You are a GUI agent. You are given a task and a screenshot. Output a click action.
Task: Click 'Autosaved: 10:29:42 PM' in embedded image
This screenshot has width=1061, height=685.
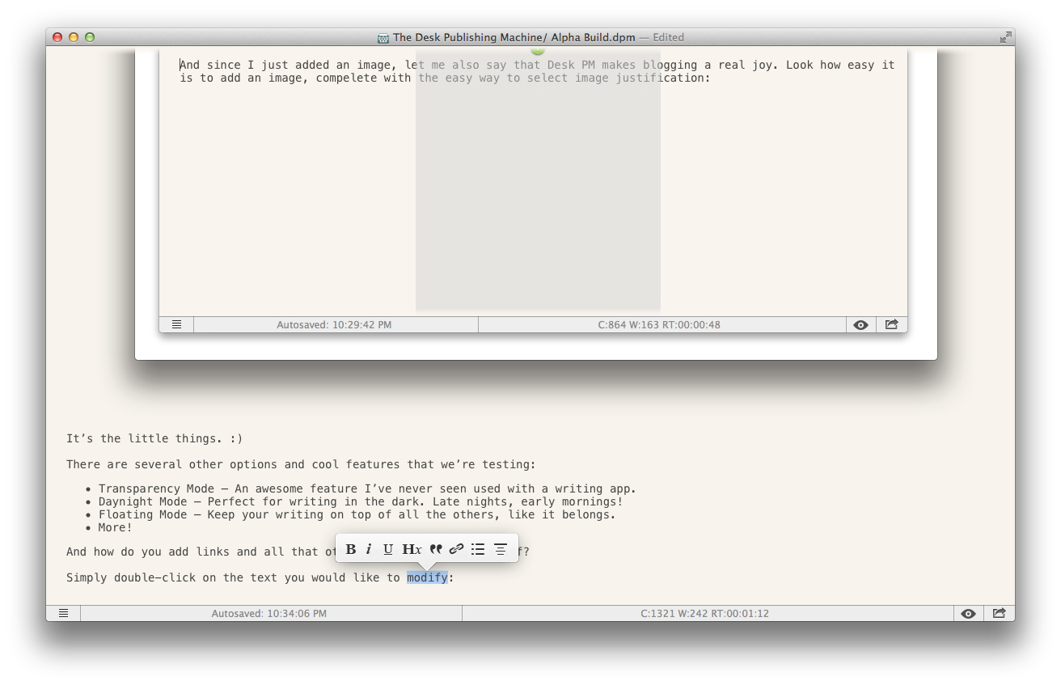pos(334,325)
